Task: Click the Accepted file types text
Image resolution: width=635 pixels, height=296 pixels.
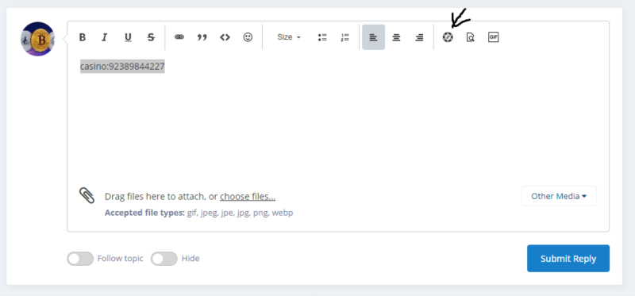Action: pos(144,213)
